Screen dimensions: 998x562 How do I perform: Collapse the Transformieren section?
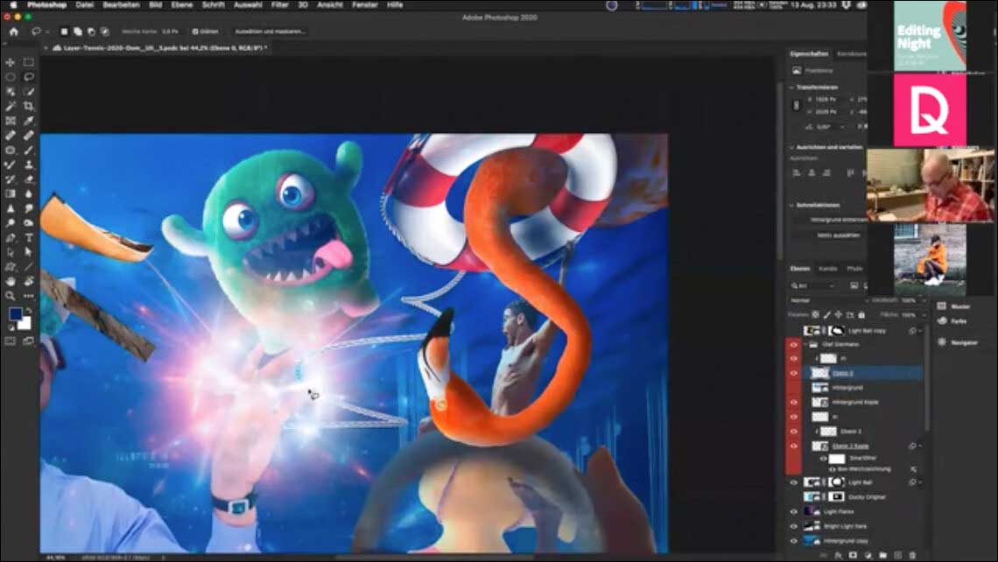[x=791, y=87]
